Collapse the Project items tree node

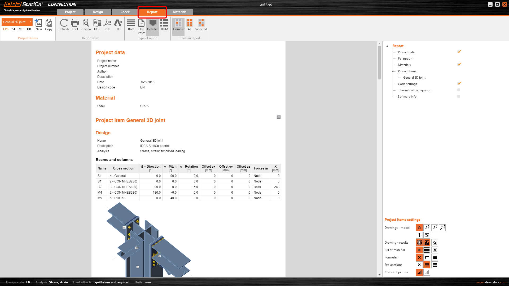pos(393,71)
